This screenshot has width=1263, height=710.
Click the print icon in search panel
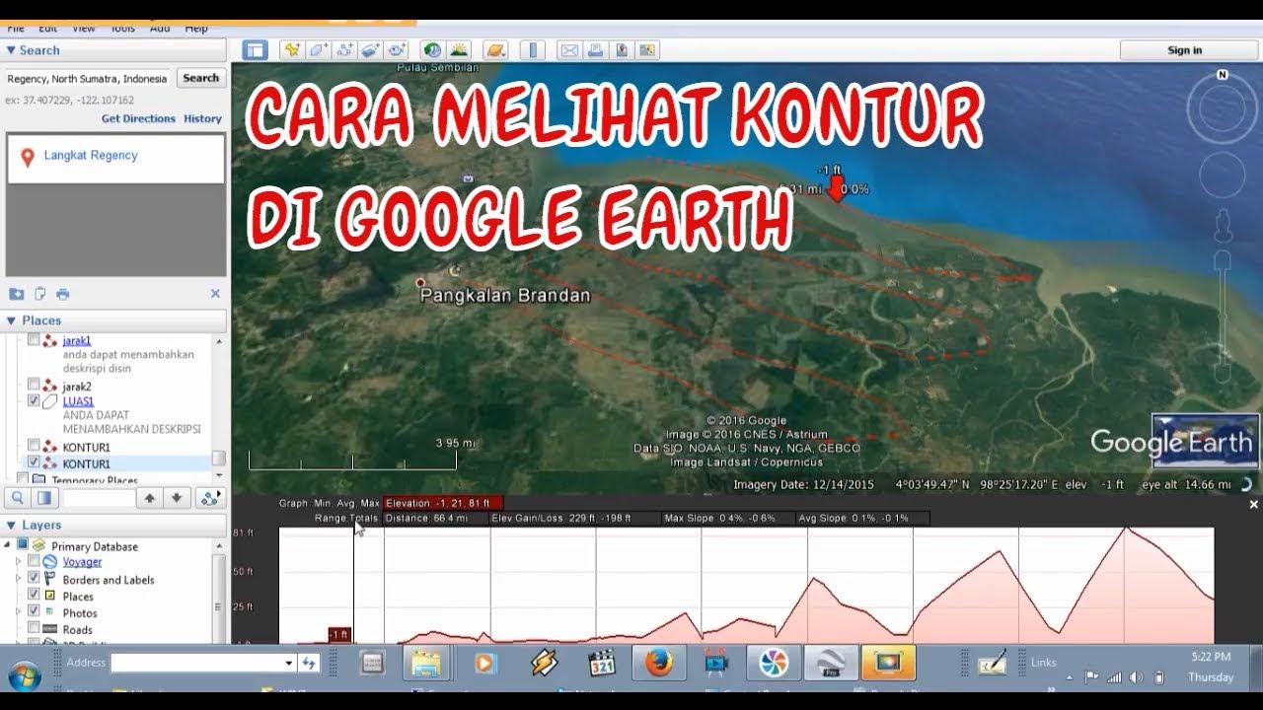pyautogui.click(x=63, y=294)
